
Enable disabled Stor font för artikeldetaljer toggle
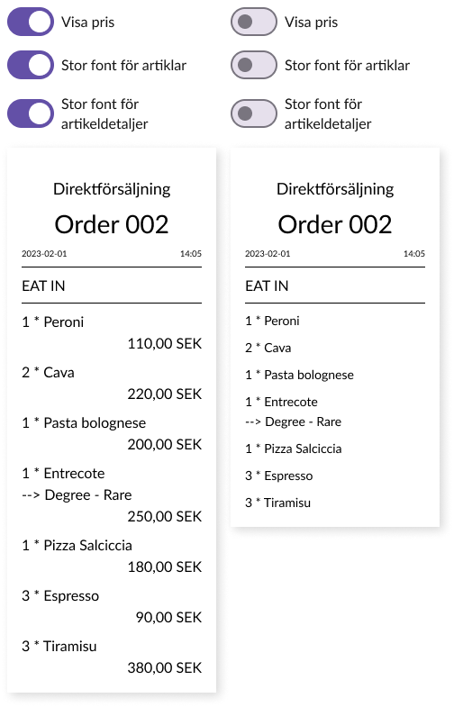click(x=254, y=113)
